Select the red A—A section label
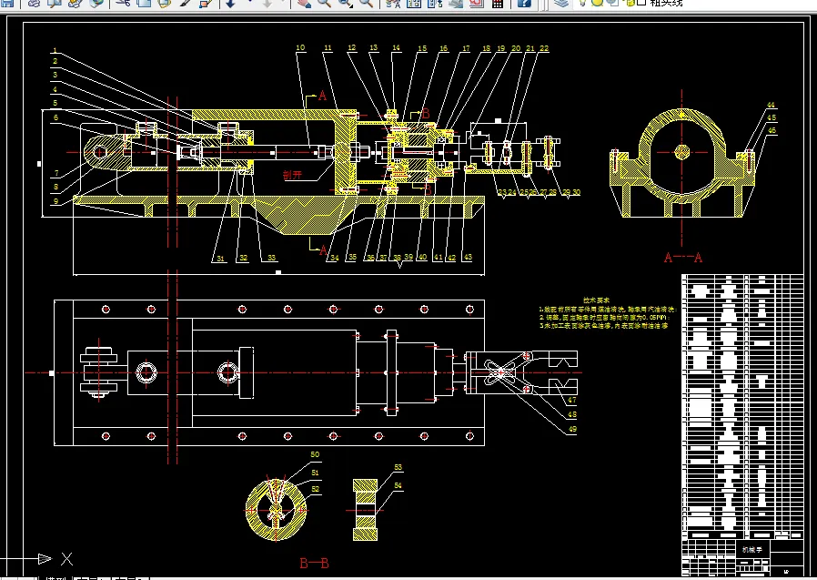The width and height of the screenshot is (817, 580). pyautogui.click(x=682, y=257)
